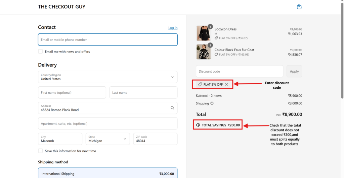Click the First name (optional) field

pos(72,92)
